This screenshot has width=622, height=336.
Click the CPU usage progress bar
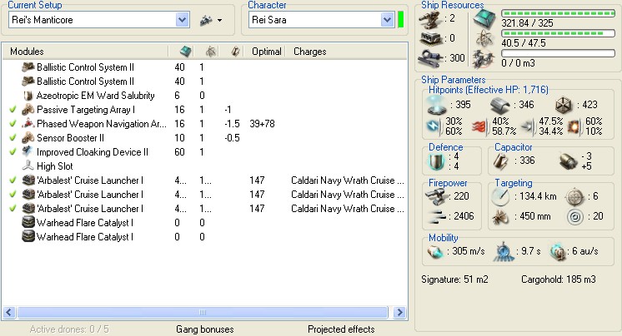coord(558,13)
